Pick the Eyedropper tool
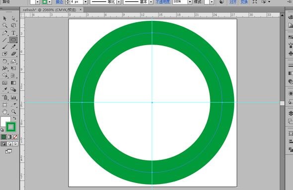The height and width of the screenshot is (190, 293). click(4, 90)
